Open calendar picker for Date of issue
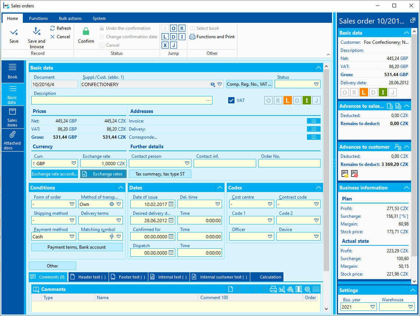 pyautogui.click(x=171, y=204)
